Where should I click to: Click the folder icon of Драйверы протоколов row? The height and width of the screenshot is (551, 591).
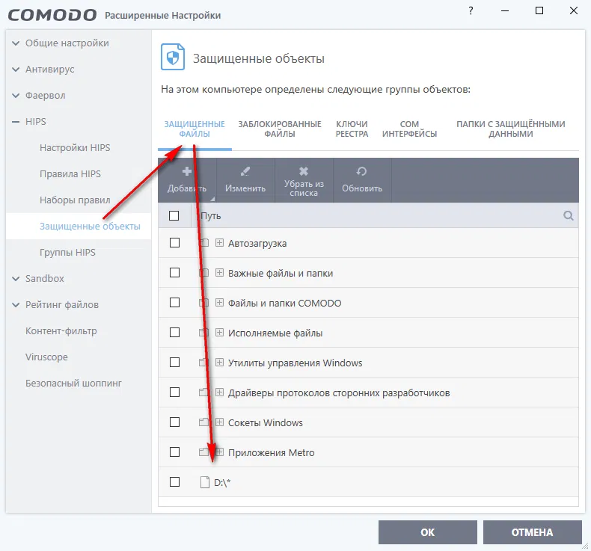204,392
